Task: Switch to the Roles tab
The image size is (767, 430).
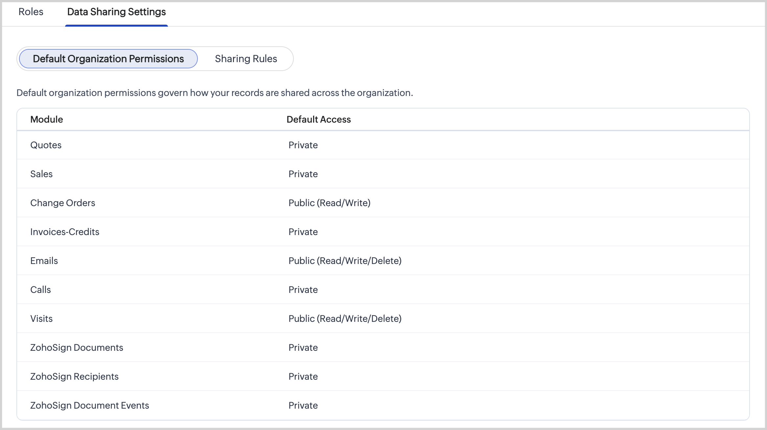Action: (x=31, y=12)
